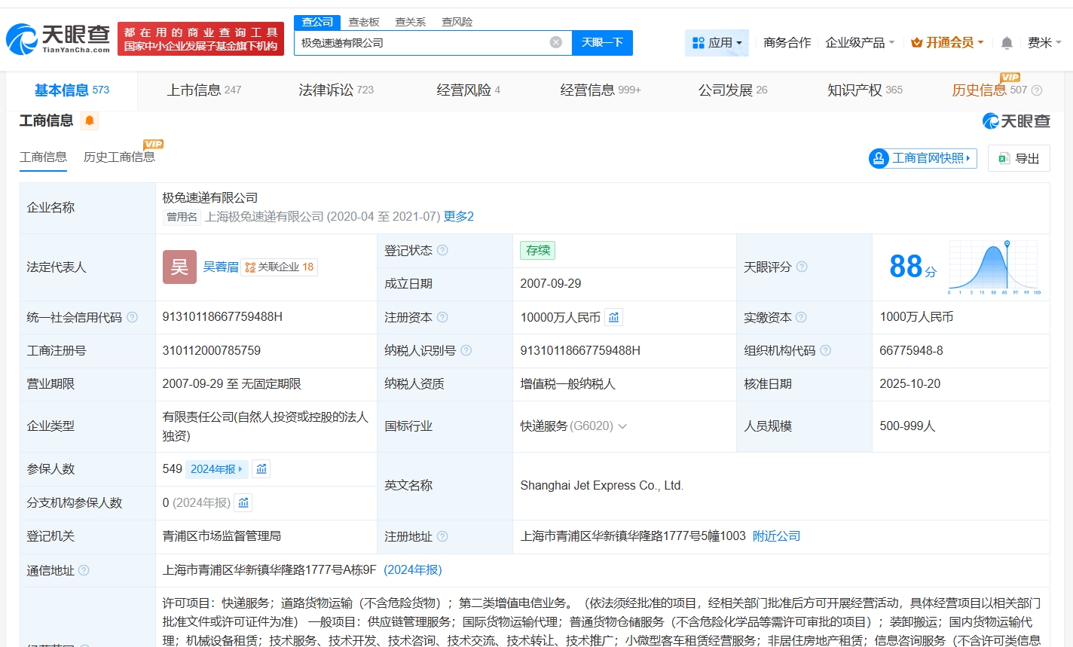This screenshot has height=647, width=1073.
Task: Switch to the 知识产权 tab
Action: [x=865, y=90]
